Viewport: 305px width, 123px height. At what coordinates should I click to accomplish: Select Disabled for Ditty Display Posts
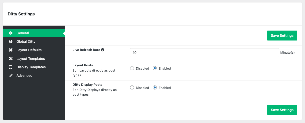[x=132, y=88]
